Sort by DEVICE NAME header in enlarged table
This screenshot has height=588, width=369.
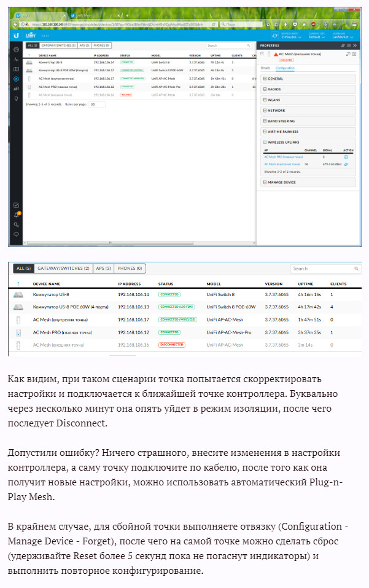47,284
